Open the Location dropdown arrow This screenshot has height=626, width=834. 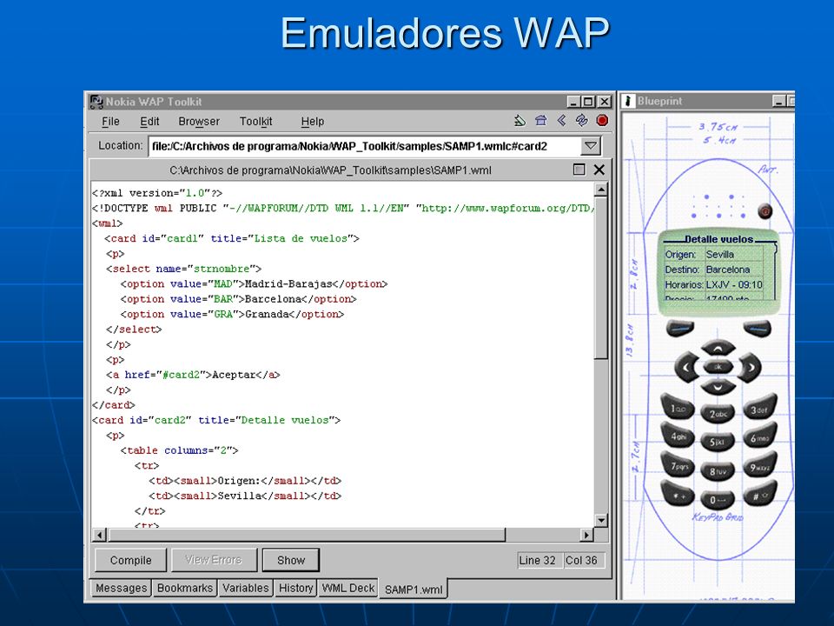(x=590, y=145)
